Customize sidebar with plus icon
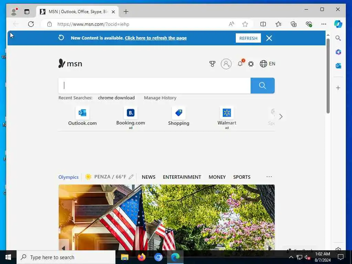This screenshot has width=352, height=264. tap(338, 88)
